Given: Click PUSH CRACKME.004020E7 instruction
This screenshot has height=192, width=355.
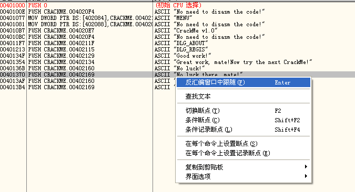Looking at the screenshot, I should coord(61,30).
